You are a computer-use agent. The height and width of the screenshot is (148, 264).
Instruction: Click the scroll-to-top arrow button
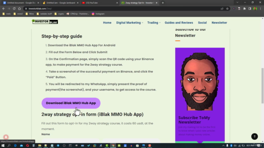coord(255,136)
